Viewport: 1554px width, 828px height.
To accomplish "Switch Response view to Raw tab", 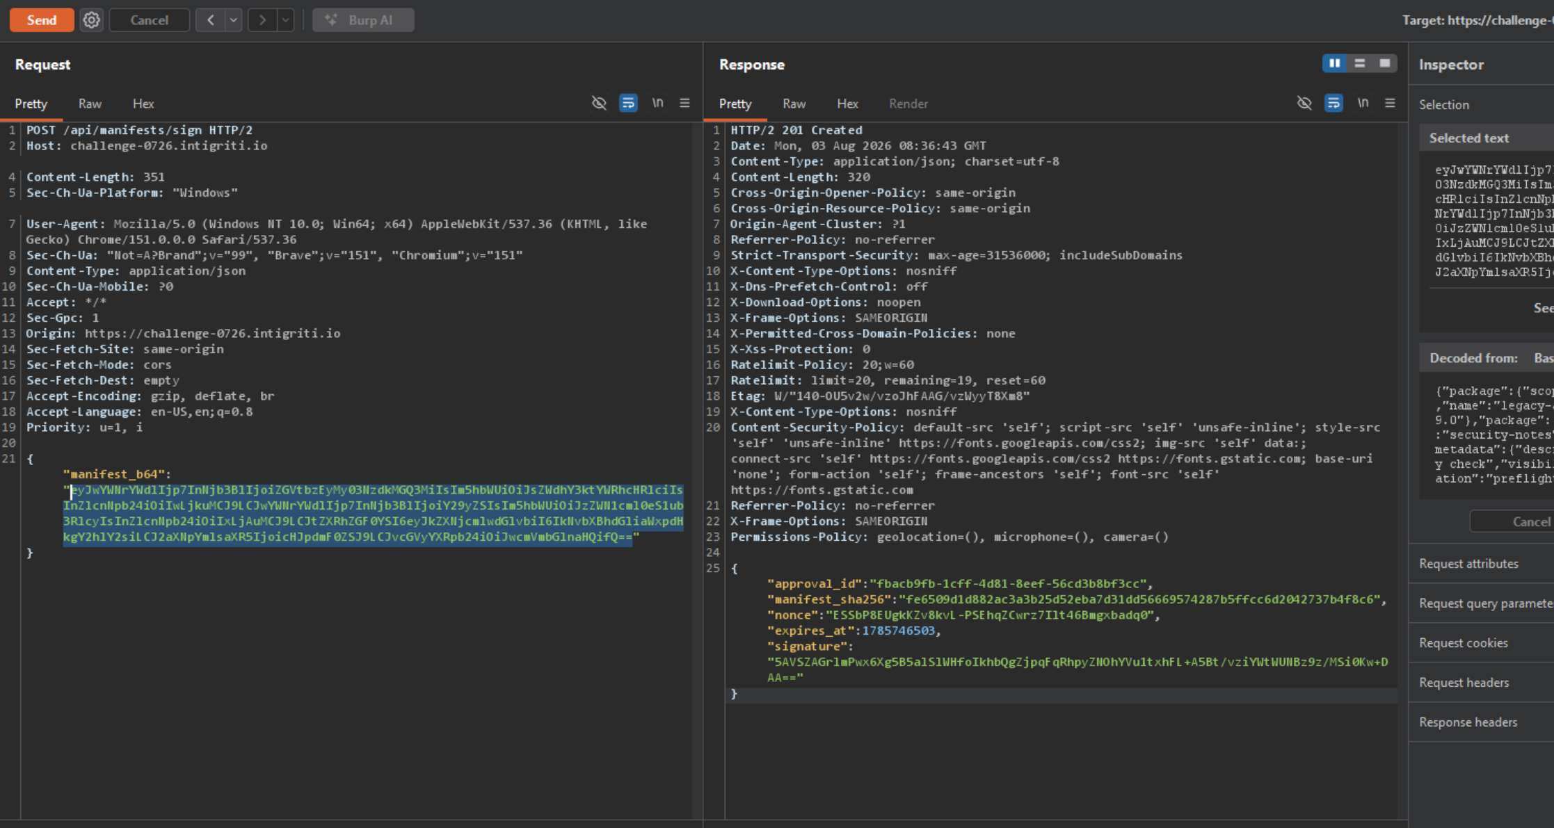I will 794,104.
